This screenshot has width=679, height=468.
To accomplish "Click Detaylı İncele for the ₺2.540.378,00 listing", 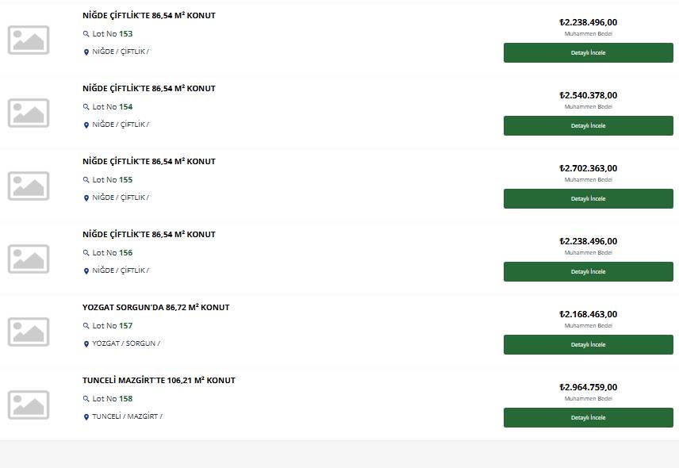I will coord(588,125).
